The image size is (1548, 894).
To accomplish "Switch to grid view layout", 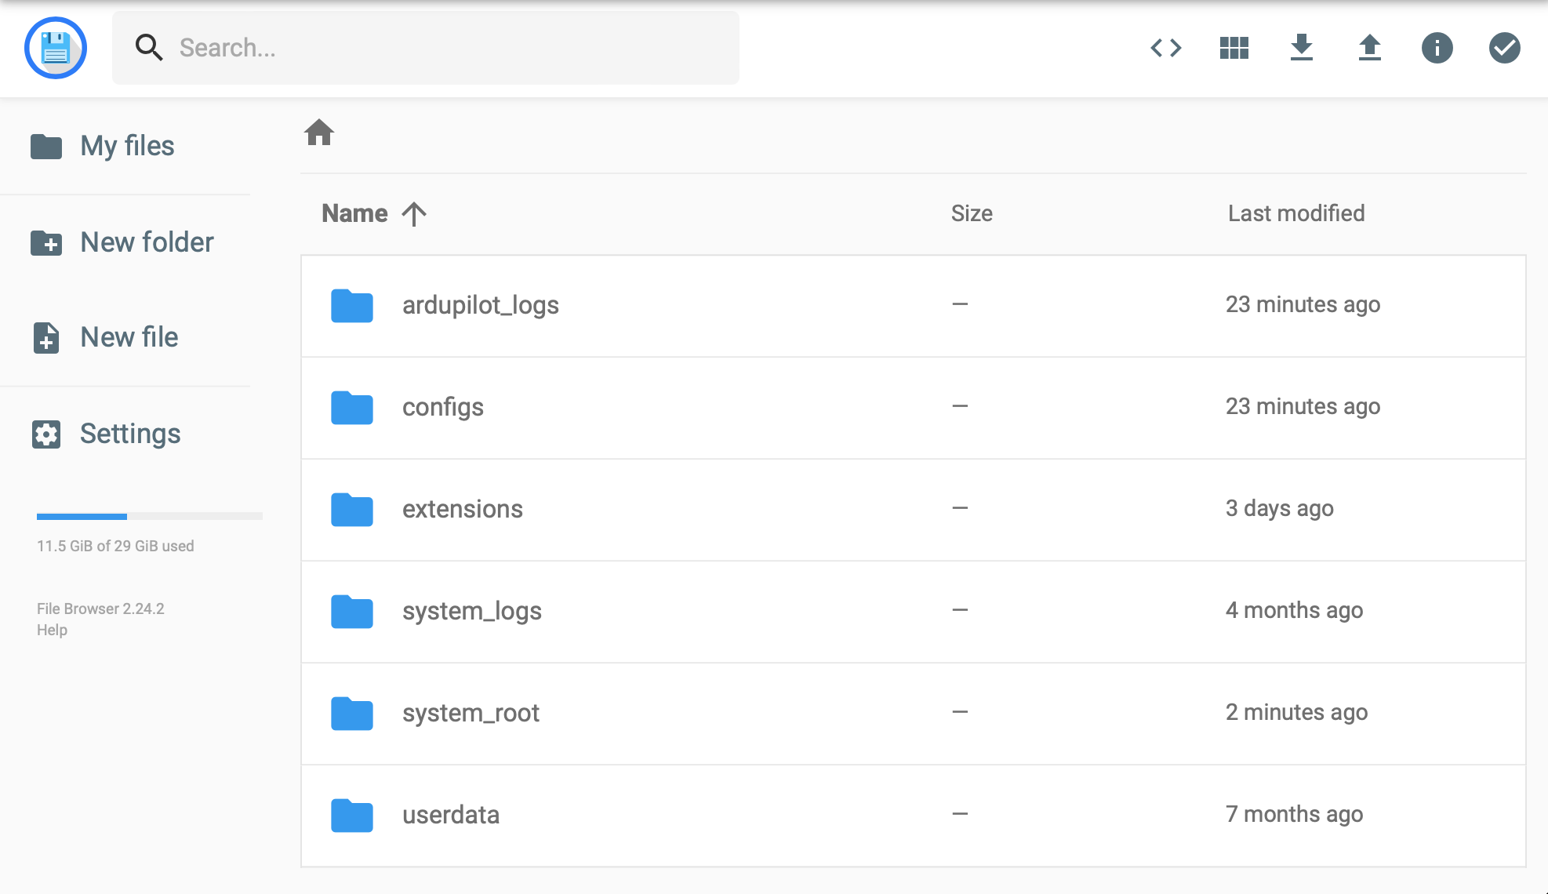I will [x=1233, y=47].
